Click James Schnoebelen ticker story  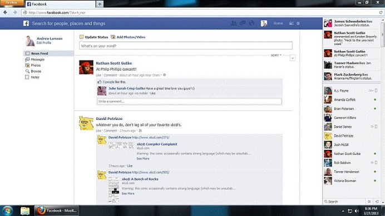point(352,23)
